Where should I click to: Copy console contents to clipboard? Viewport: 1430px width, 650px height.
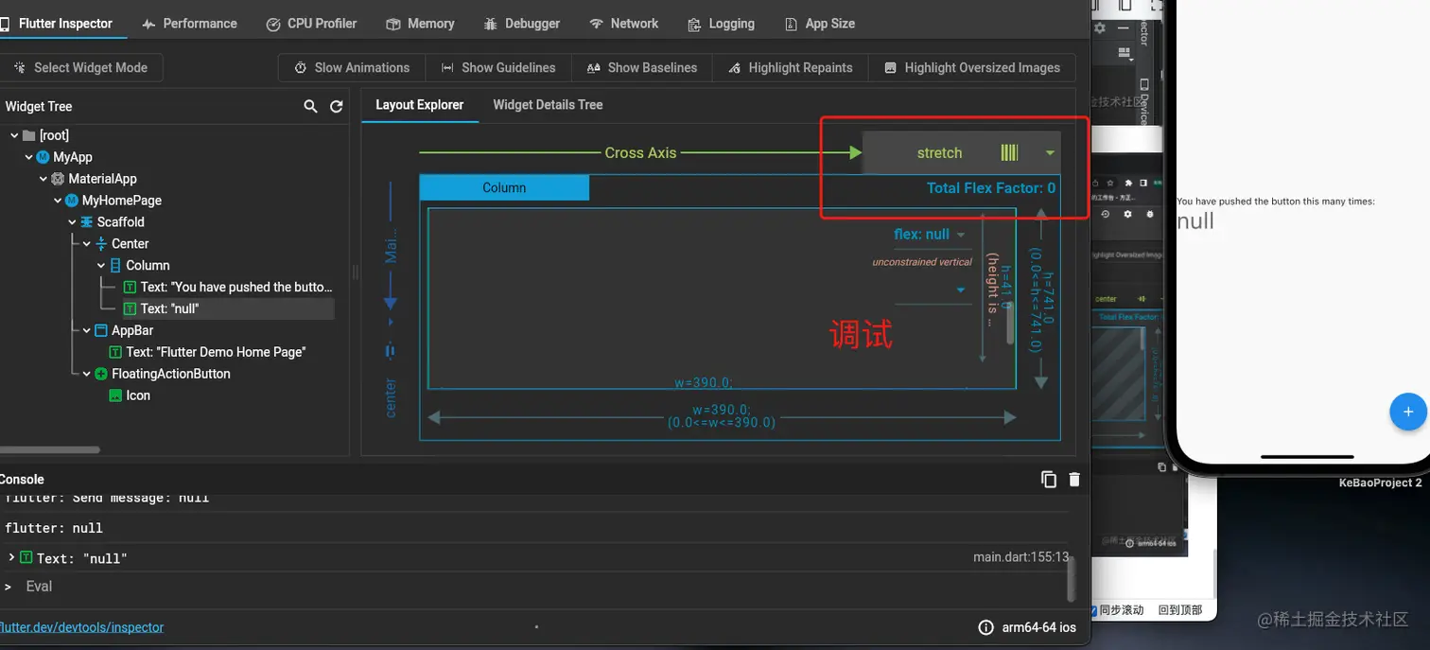[x=1049, y=480]
